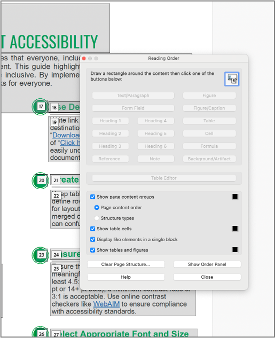Select Structure types radio button
This screenshot has width=275, height=338.
[x=96, y=218]
